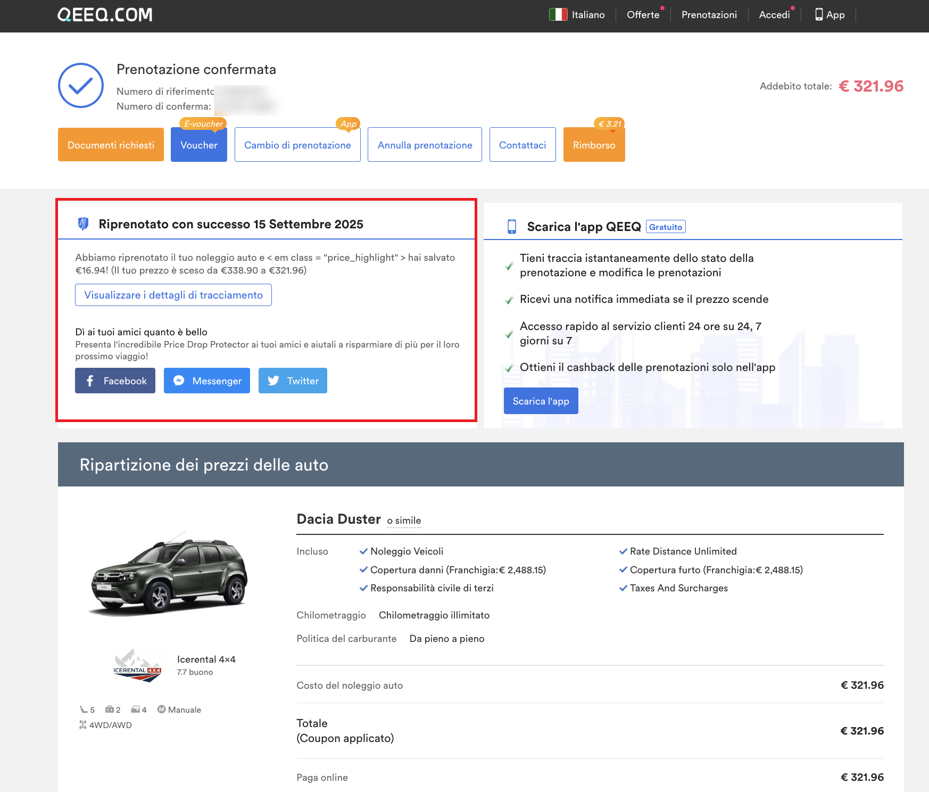Click the large luggage icon showing 2
This screenshot has width=929, height=792.
click(110, 709)
